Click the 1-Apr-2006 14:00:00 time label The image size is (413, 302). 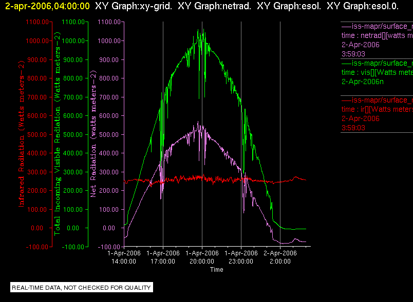(x=124, y=257)
